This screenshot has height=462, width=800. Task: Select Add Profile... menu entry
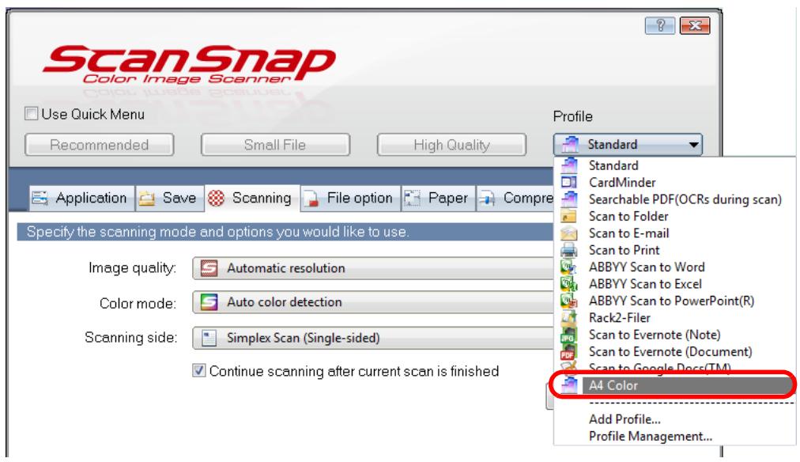(x=625, y=419)
